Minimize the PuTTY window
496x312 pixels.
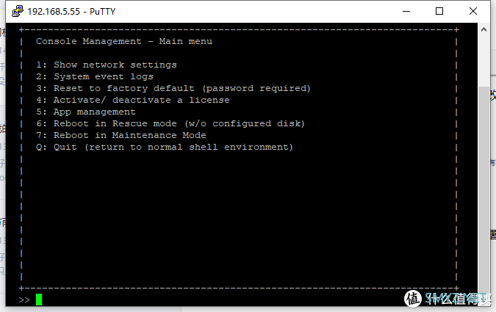point(406,12)
